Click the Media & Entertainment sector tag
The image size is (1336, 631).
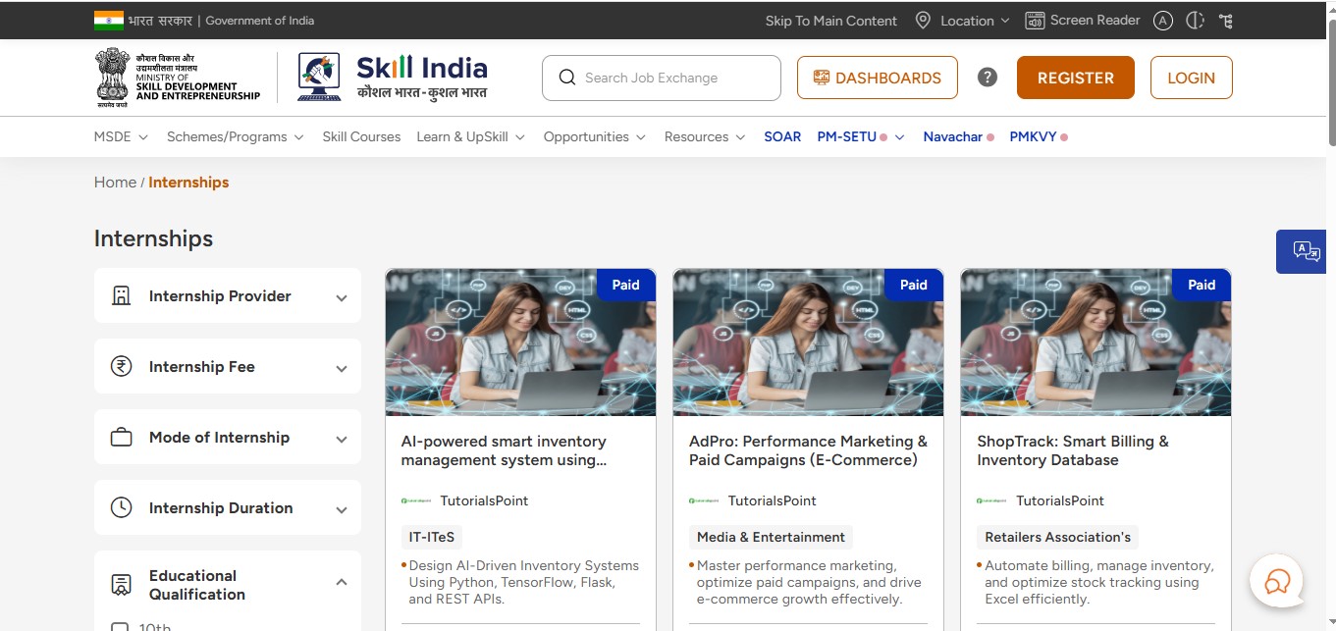771,537
